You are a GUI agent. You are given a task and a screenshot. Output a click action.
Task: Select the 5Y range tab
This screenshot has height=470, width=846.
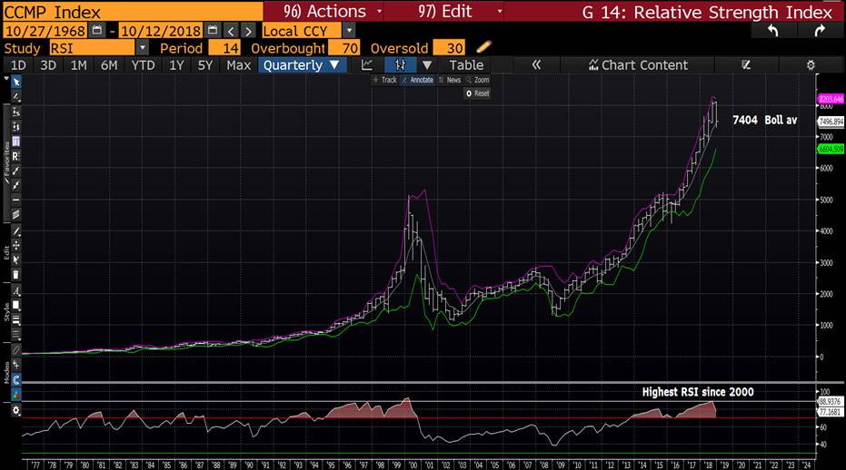(205, 65)
